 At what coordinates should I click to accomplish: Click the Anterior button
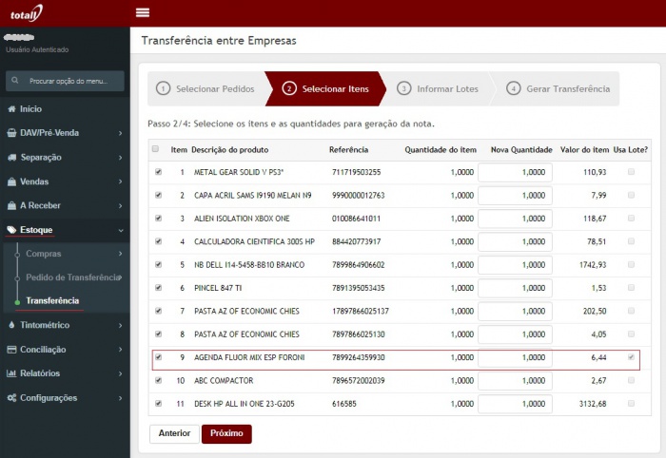[x=172, y=433]
